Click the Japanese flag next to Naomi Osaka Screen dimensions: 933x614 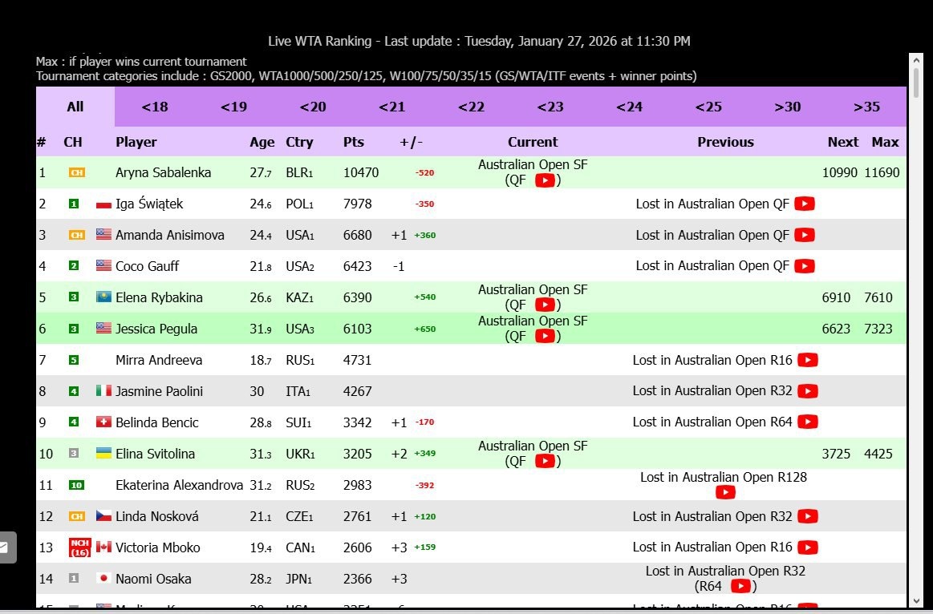click(103, 578)
